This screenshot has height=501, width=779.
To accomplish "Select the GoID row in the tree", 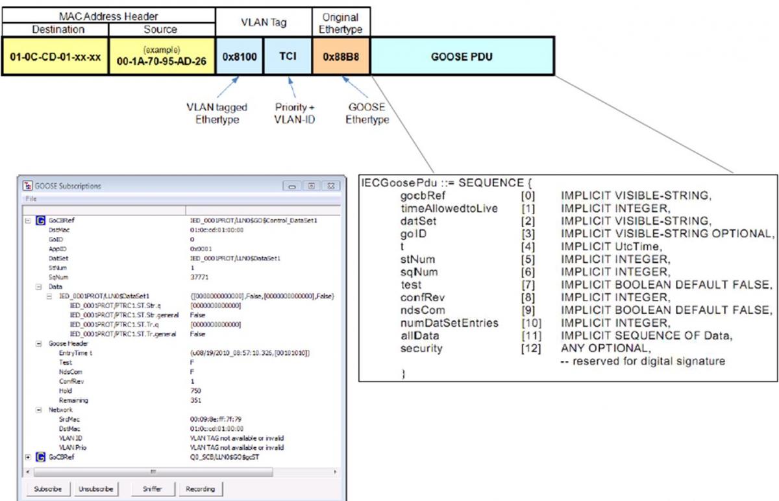I will (180, 239).
